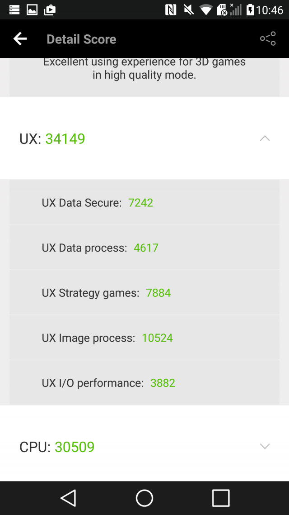This screenshot has width=289, height=515.
Task: Tap the battery status icon
Action: 250,10
